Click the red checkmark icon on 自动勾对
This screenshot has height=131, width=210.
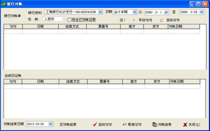95,125
